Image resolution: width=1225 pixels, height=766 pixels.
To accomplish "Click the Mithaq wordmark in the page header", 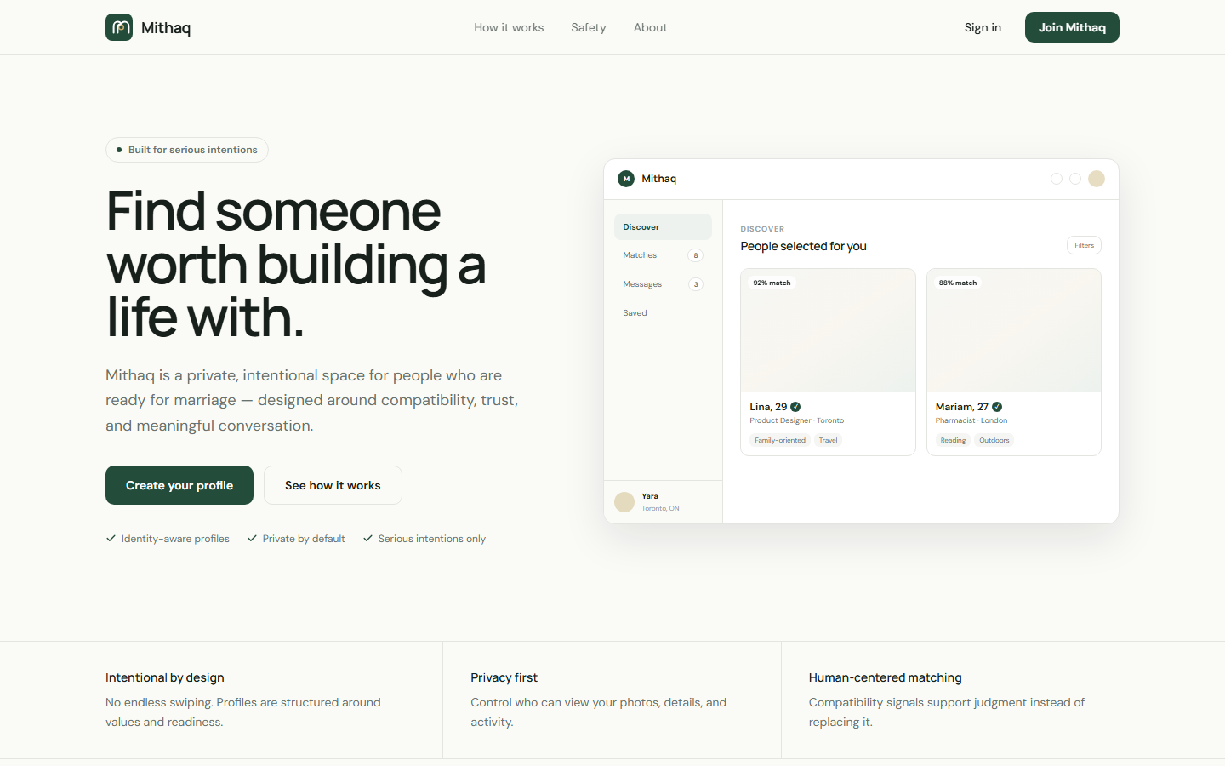I will pos(166,28).
